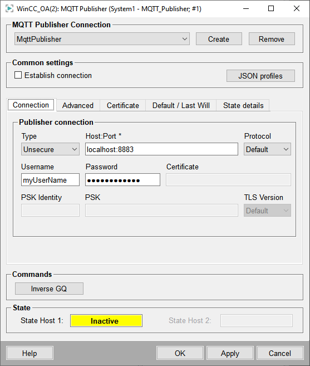This screenshot has width=310, height=366.
Task: Click the Inverse GQ command button
Action: click(x=49, y=289)
